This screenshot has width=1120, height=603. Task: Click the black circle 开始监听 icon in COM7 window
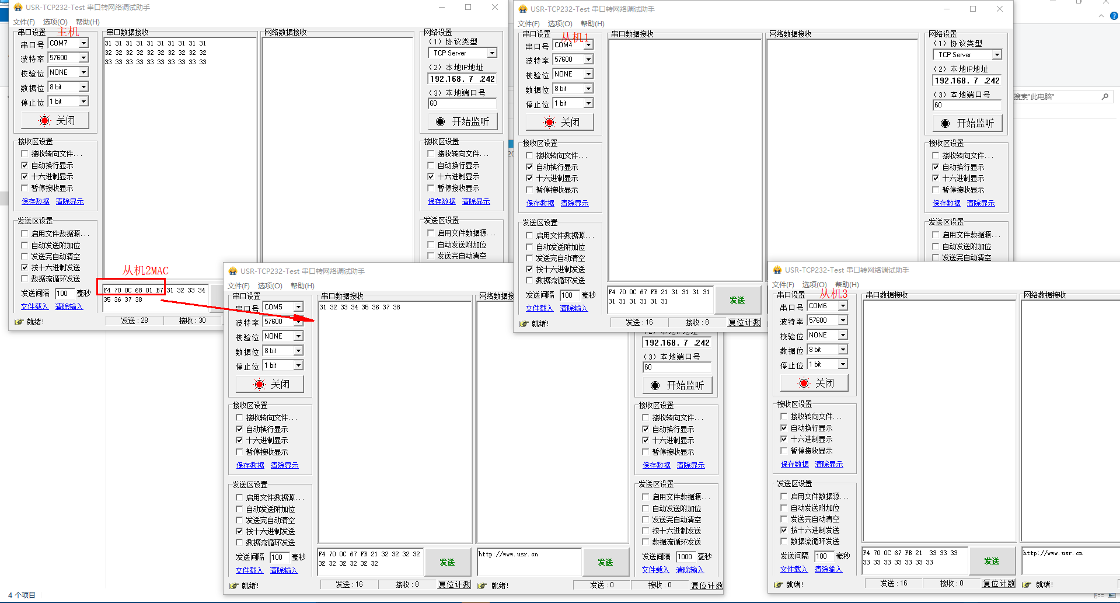pyautogui.click(x=440, y=121)
